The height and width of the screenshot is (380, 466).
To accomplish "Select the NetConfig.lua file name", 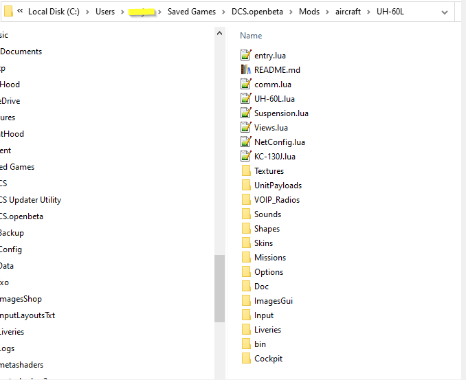I will coord(279,142).
